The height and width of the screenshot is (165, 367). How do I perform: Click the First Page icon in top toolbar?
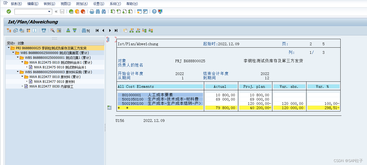113,11
